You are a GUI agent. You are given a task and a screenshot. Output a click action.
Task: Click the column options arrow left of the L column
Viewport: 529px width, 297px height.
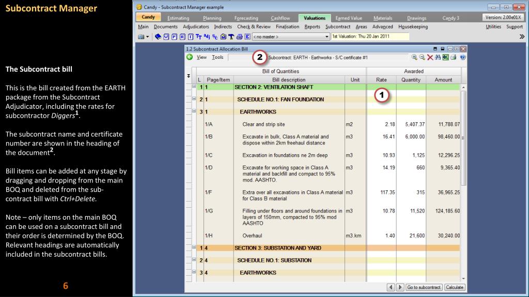[189, 76]
